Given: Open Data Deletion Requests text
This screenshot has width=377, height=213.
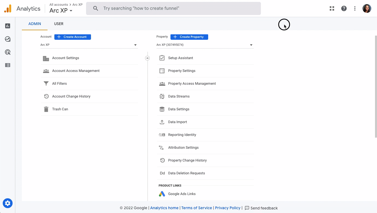Looking at the screenshot, I should click(187, 173).
